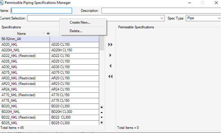Image resolution: width=221 pixels, height=133 pixels.
Task: Click the BD25 CL300 cell
Action: coord(75,123)
